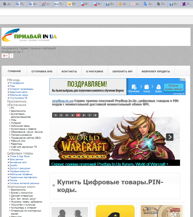The image size is (193, 217).
Task: Open the Игры link under PIN-коды
Action: [12, 86]
